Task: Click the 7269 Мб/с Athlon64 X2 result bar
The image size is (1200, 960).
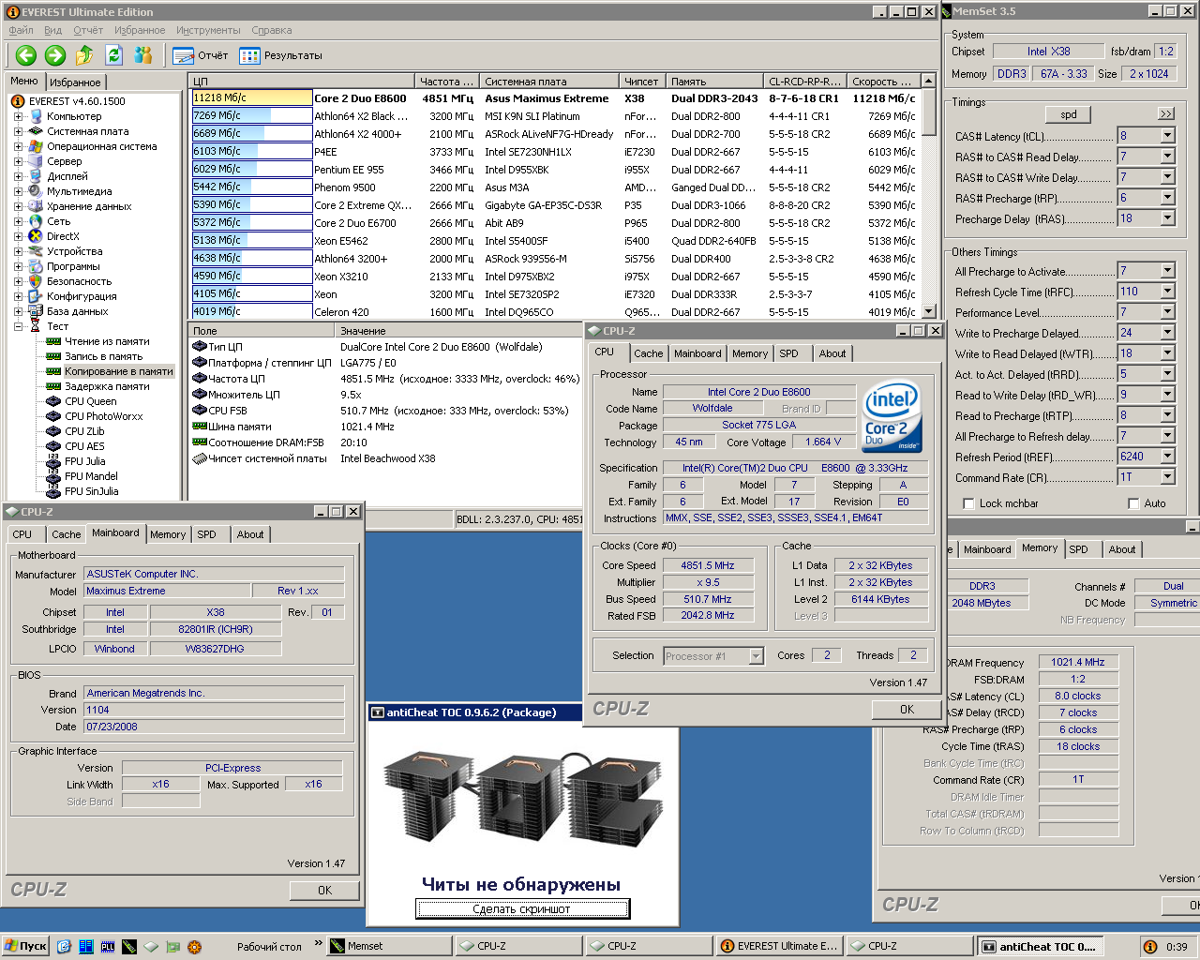Action: [x=251, y=115]
